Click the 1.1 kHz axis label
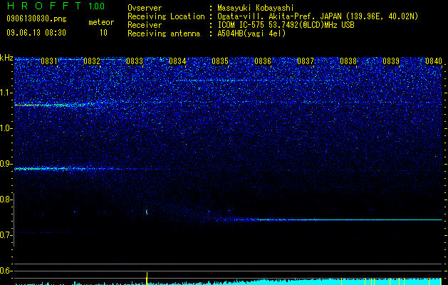448x285 pixels. [6, 93]
